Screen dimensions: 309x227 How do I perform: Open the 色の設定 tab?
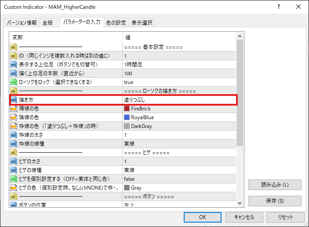pos(116,23)
